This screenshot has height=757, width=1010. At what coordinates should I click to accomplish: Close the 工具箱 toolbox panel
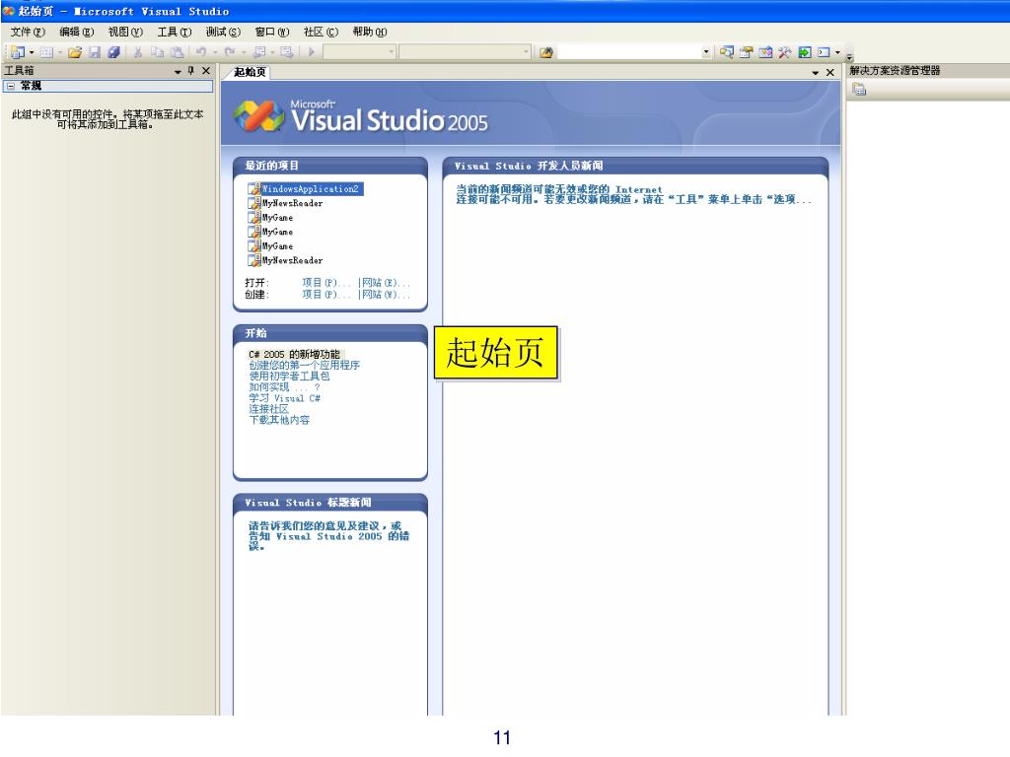click(206, 71)
